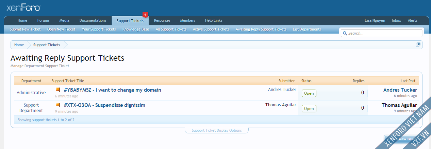431x149 pixels.
Task: Open the Knowledge Base link
Action: [136, 29]
